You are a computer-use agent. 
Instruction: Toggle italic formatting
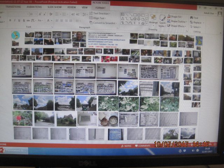point(15,20)
